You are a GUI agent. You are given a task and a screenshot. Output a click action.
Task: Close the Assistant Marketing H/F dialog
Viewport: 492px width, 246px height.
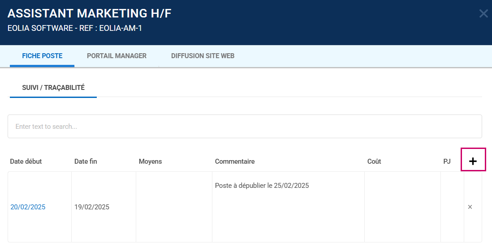click(x=483, y=13)
